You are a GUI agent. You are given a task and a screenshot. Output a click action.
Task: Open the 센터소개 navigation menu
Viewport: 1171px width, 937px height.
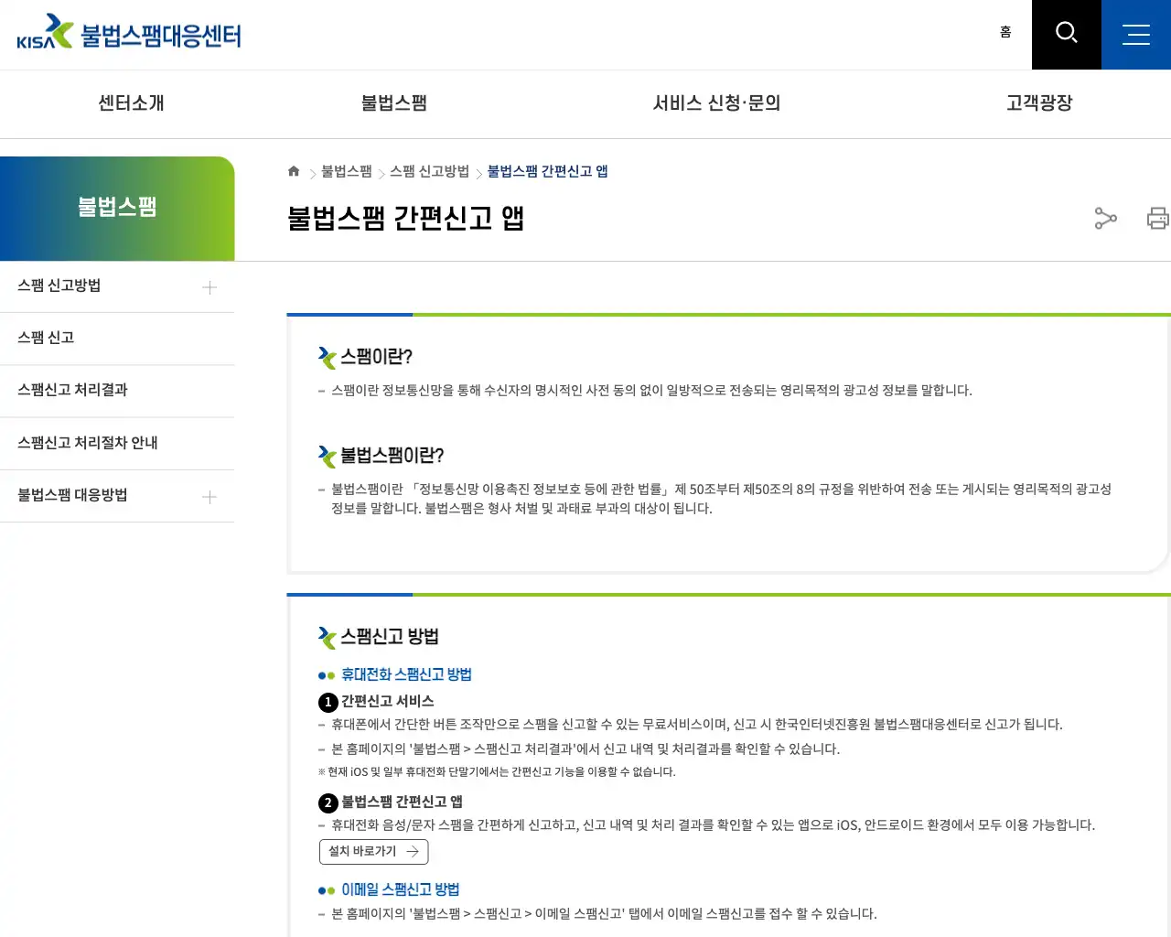(130, 103)
